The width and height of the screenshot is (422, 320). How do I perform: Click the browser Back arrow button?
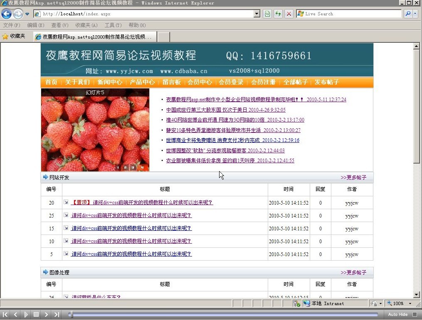click(7, 14)
